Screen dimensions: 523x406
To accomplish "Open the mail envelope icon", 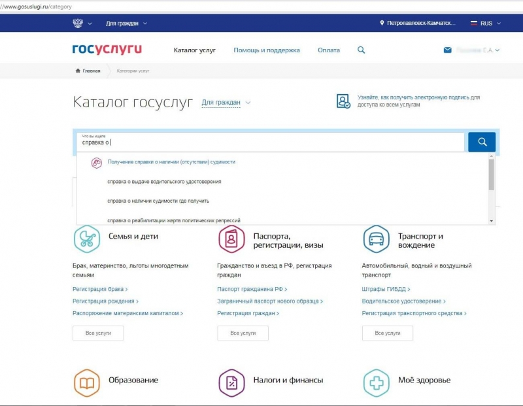I will (448, 50).
